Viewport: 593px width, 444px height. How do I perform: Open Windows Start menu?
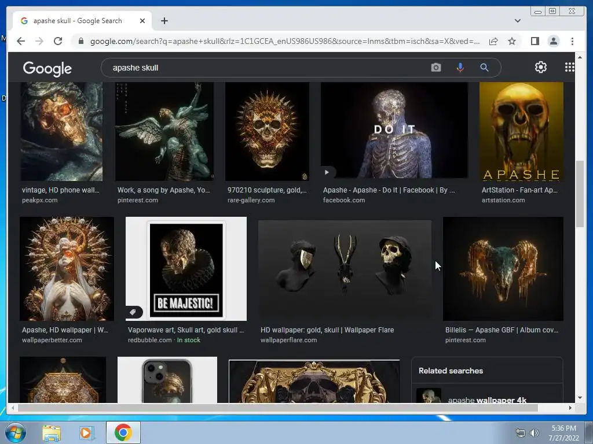coord(15,432)
